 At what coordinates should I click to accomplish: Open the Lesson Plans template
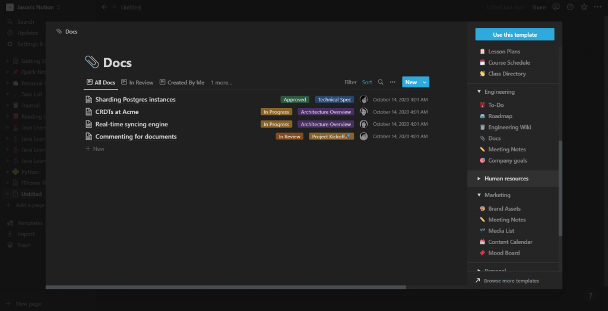click(503, 52)
